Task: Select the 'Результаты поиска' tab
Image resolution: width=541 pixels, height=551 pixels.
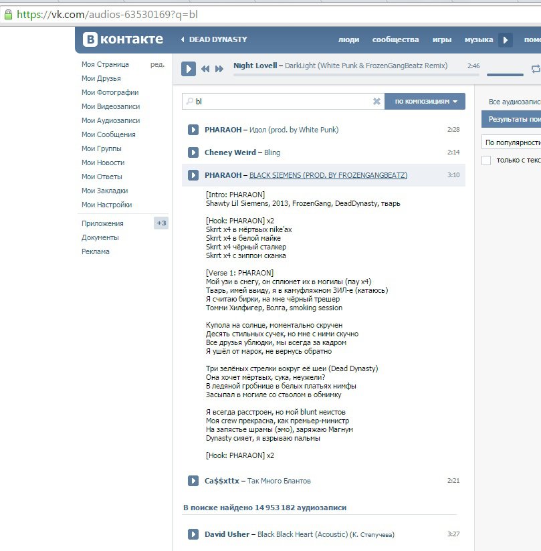Action: coord(511,119)
